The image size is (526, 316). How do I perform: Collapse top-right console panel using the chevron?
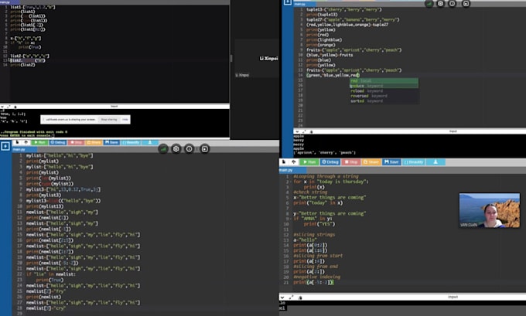pyautogui.click(x=297, y=131)
